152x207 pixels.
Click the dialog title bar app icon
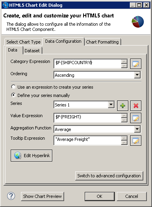(6, 5)
